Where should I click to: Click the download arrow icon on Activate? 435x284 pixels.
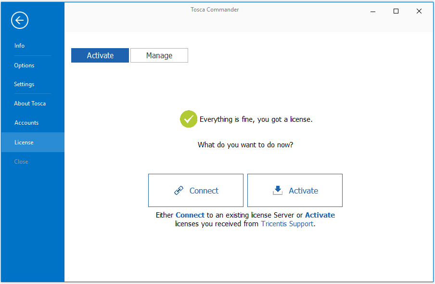pos(278,191)
